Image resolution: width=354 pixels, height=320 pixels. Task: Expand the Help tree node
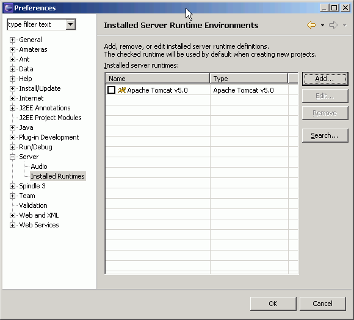coord(12,79)
